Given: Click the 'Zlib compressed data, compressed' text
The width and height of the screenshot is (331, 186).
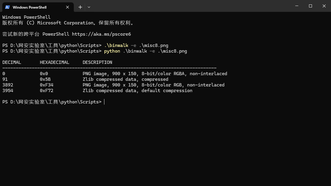Looking at the screenshot, I should (x=126, y=79).
